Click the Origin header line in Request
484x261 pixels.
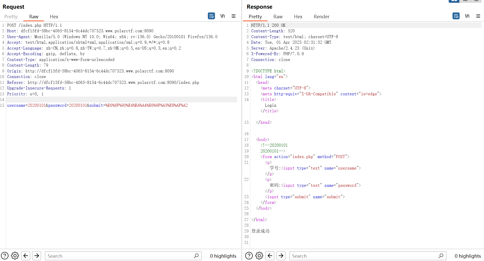point(90,71)
